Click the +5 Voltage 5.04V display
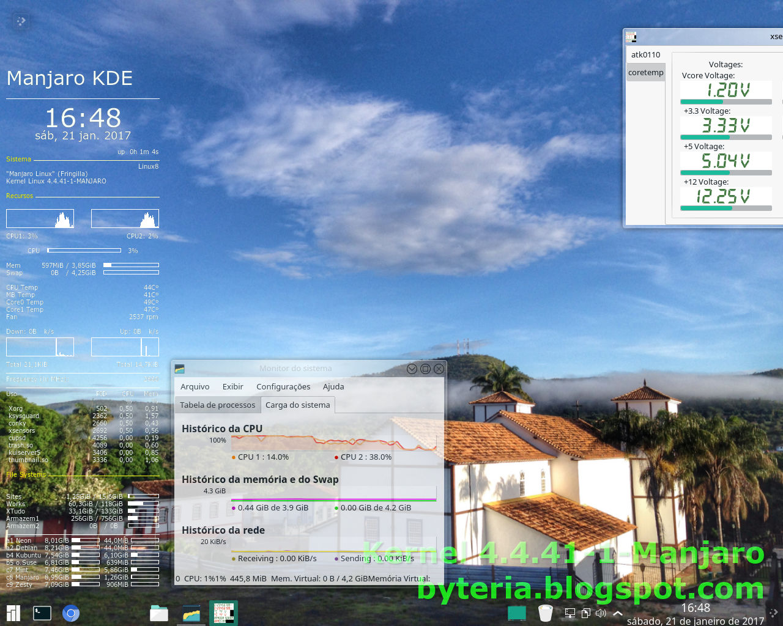The width and height of the screenshot is (783, 626). (x=726, y=161)
